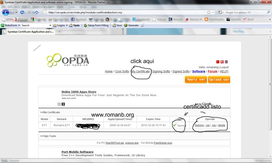The width and height of the screenshot is (272, 163).
Task: Click the expire time 2012-12-29 10:17:43
Action: click(153, 125)
